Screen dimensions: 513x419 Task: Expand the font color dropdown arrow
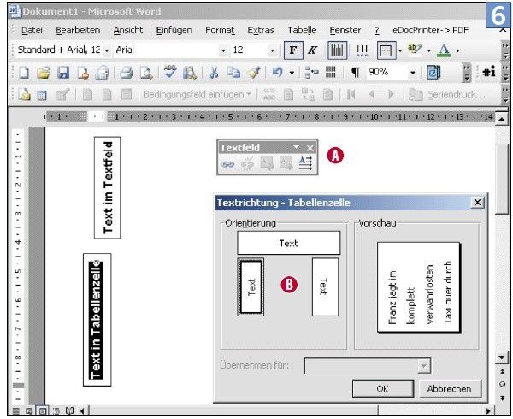(457, 50)
